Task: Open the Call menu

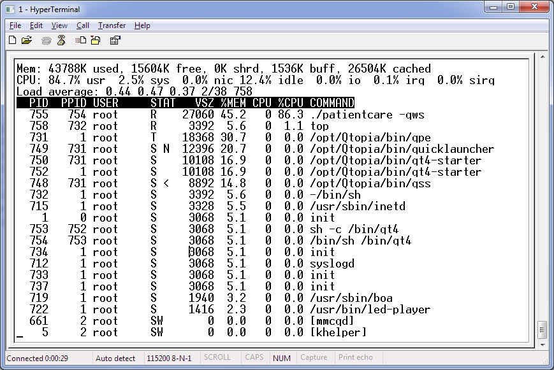Action: (x=83, y=25)
